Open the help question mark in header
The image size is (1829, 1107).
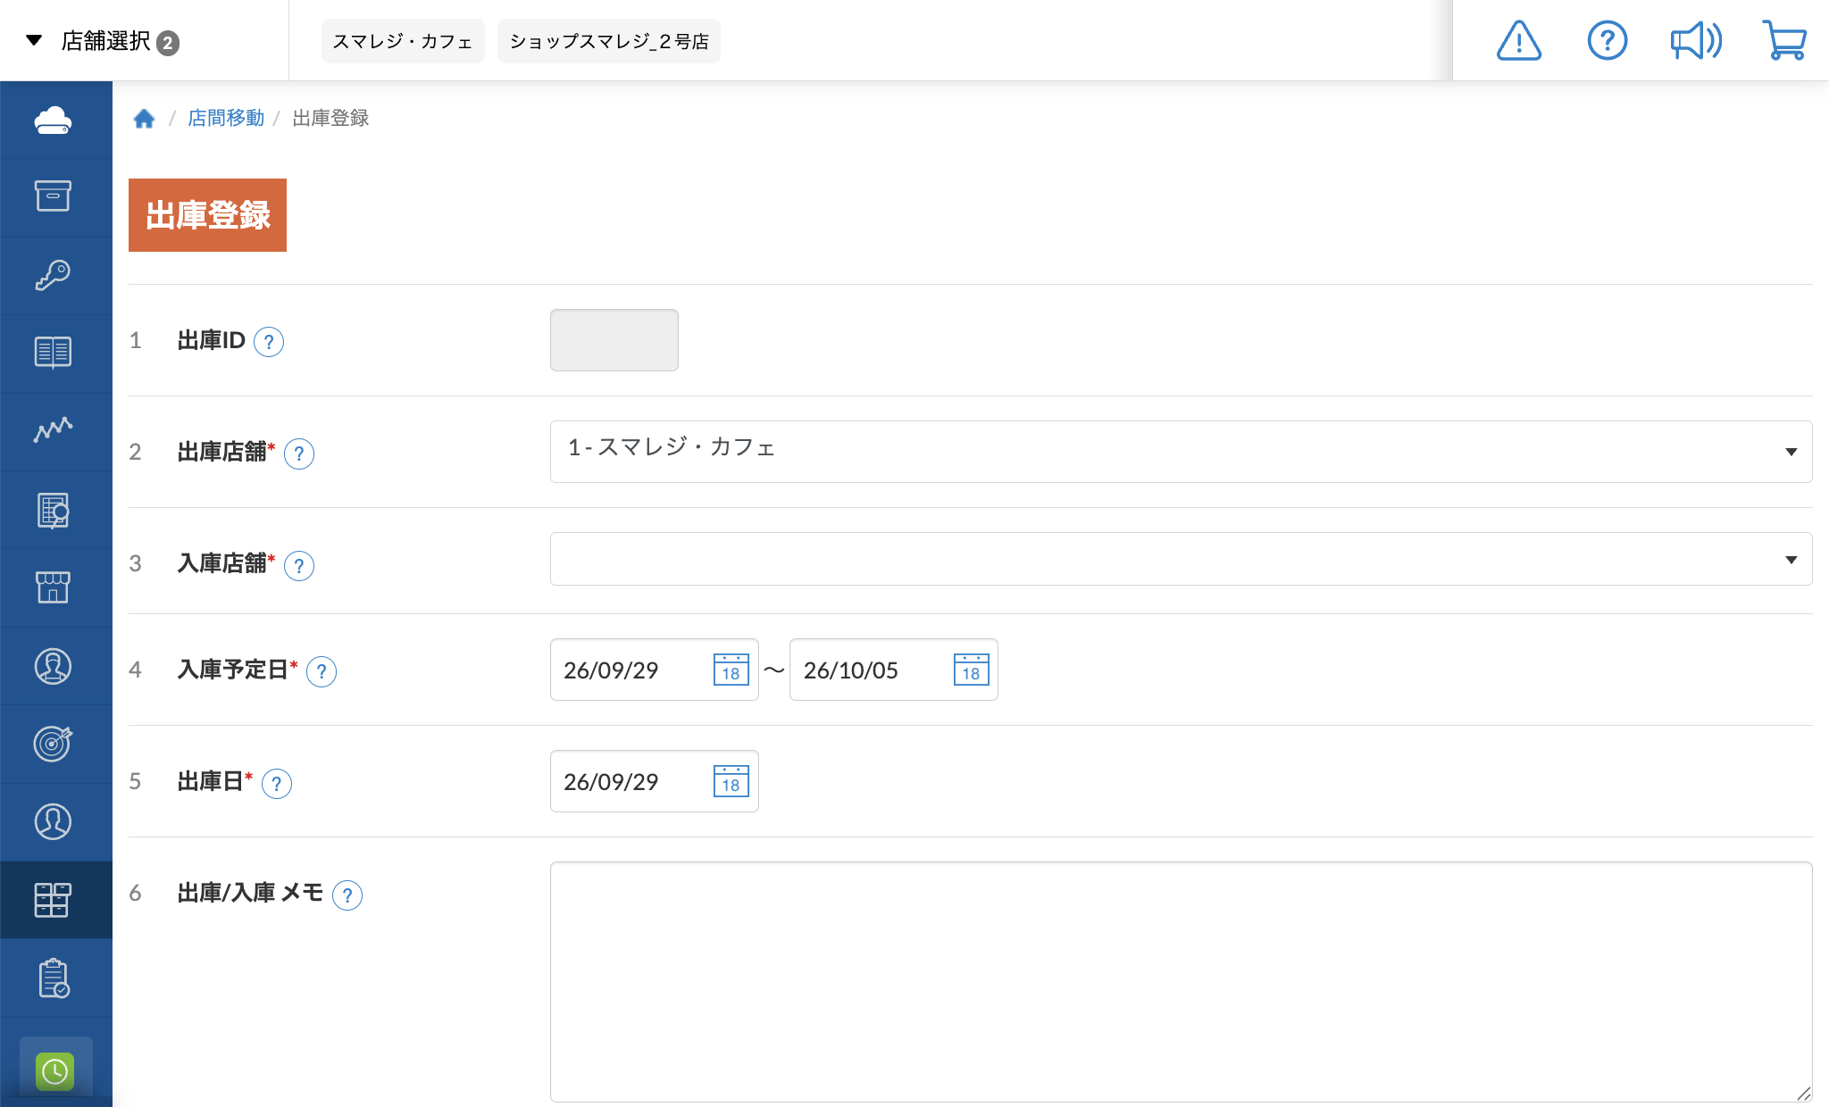pyautogui.click(x=1608, y=40)
